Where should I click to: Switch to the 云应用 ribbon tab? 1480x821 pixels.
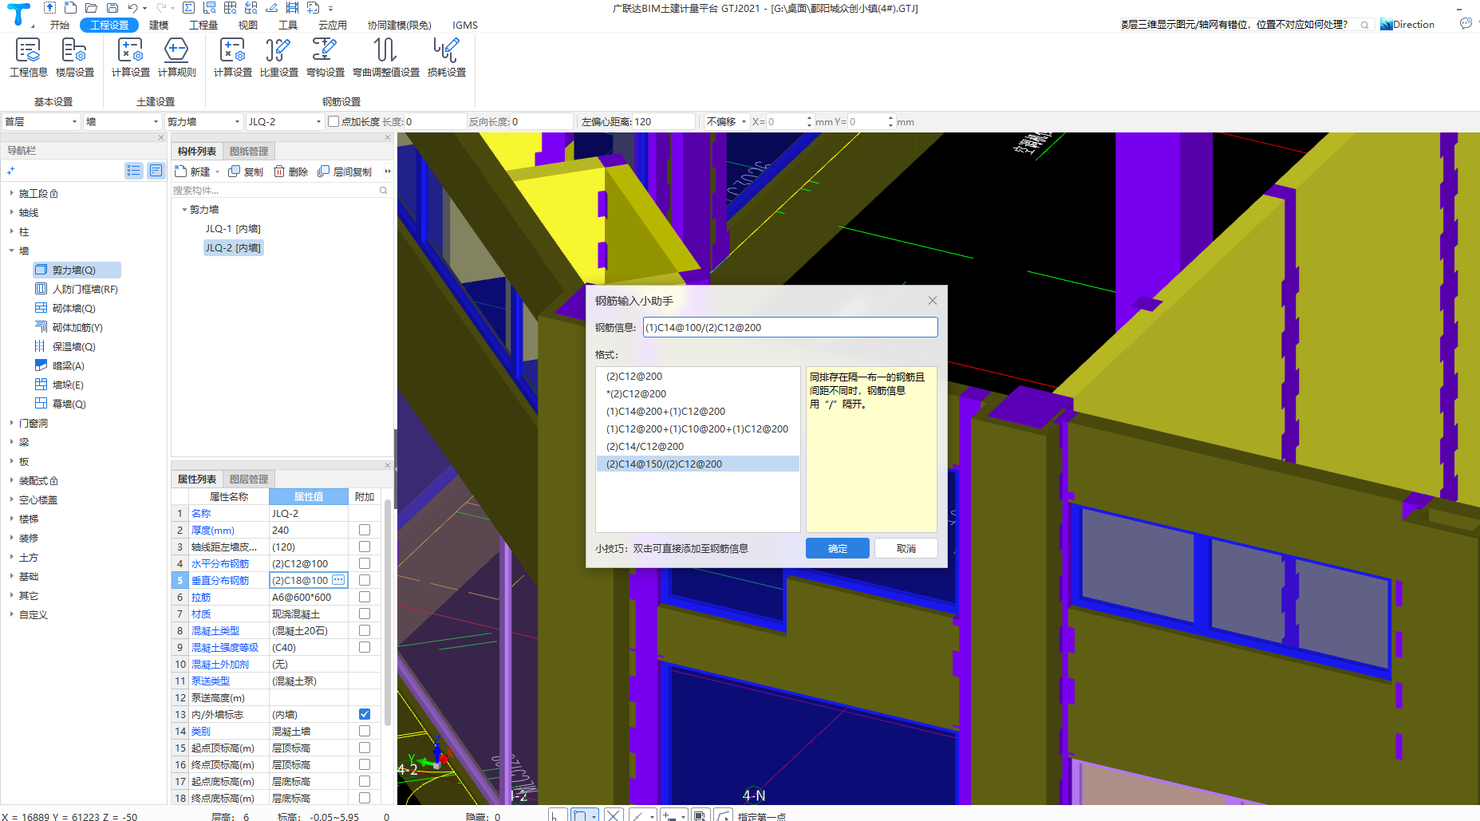[333, 25]
